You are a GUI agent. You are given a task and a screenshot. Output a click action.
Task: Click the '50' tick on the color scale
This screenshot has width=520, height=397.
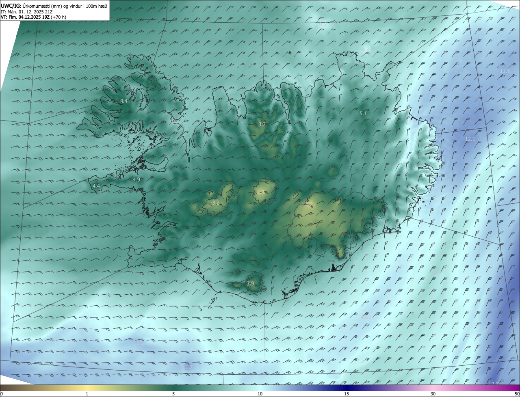click(x=517, y=394)
